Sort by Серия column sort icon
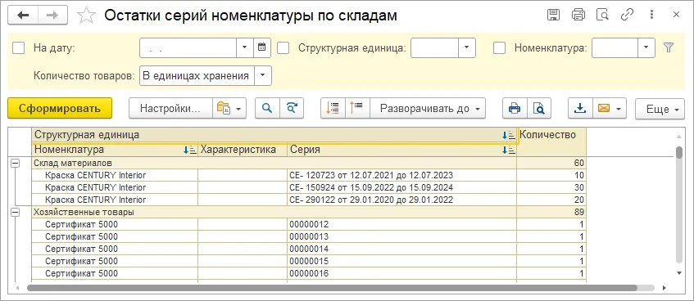Image resolution: width=694 pixels, height=301 pixels. (x=509, y=150)
